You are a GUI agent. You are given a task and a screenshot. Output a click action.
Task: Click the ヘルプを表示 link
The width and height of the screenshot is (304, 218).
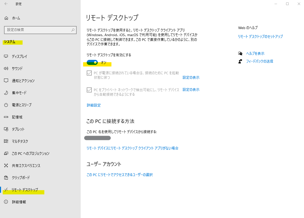255,53
